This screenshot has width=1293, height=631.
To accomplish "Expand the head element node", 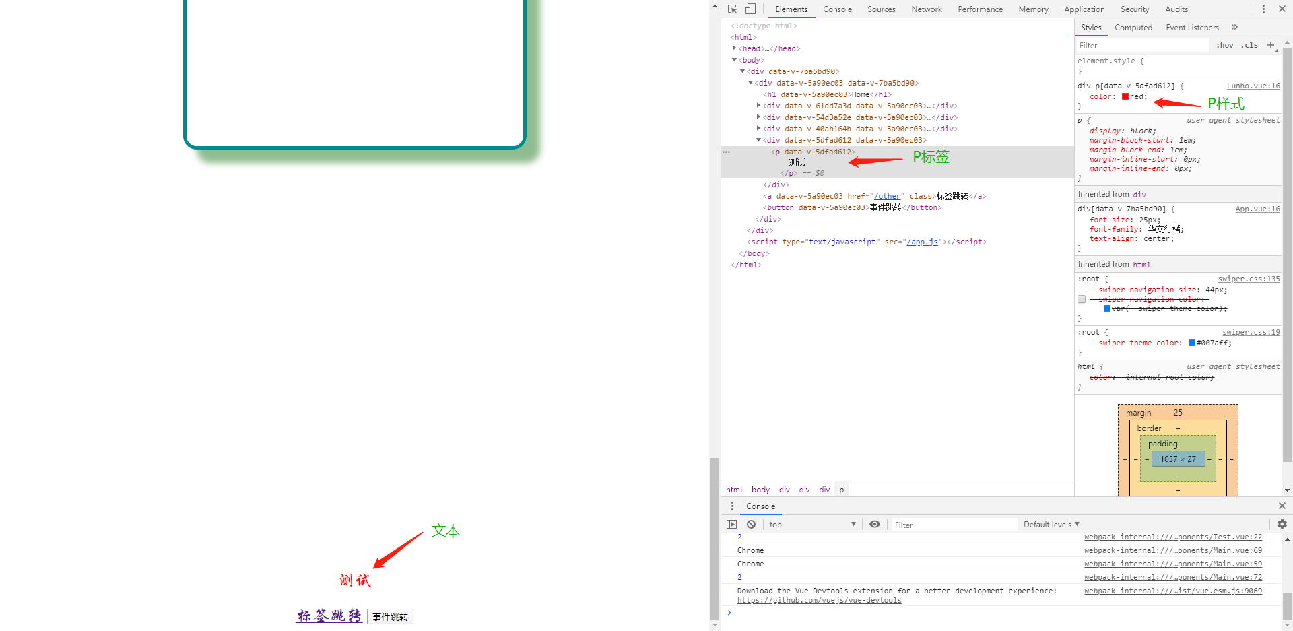I will (734, 48).
